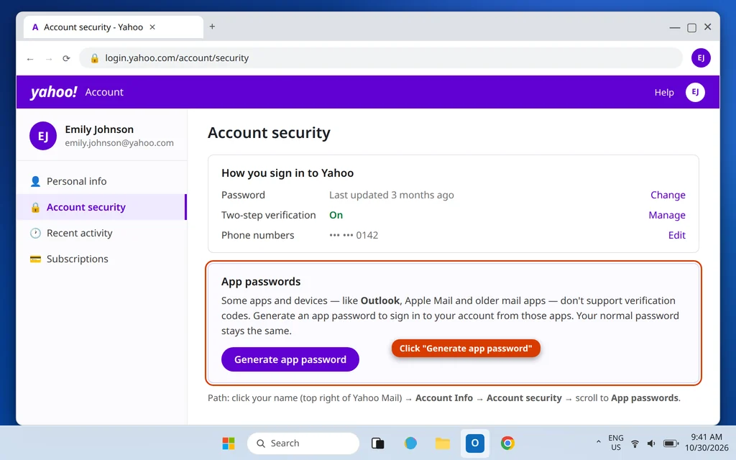Click Edit next to phone numbers
736x460 pixels.
(x=676, y=235)
